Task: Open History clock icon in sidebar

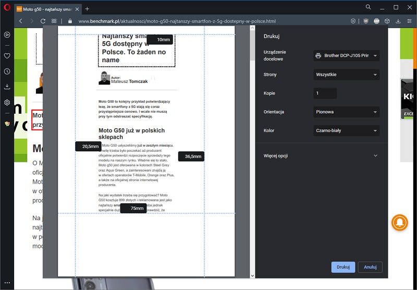Action: pos(7,71)
